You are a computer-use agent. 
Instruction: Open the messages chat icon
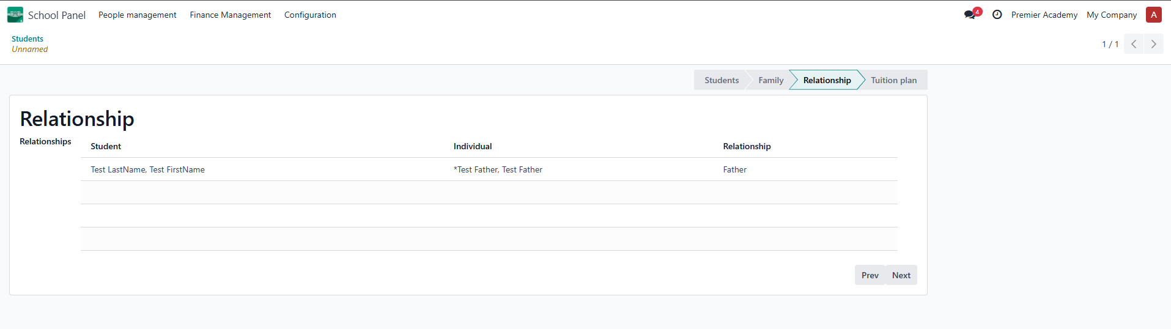(x=970, y=15)
